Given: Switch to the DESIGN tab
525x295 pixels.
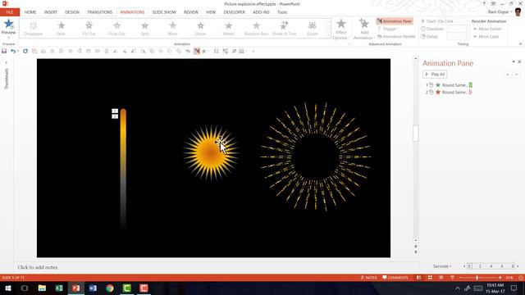Looking at the screenshot, I should click(72, 12).
